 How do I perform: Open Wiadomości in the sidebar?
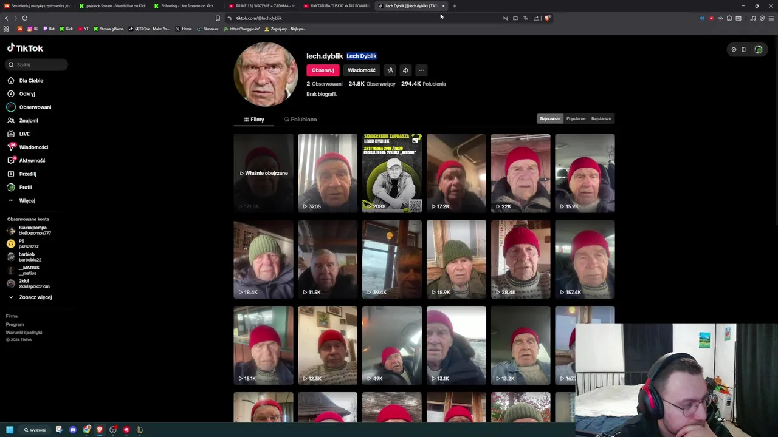tap(28, 147)
